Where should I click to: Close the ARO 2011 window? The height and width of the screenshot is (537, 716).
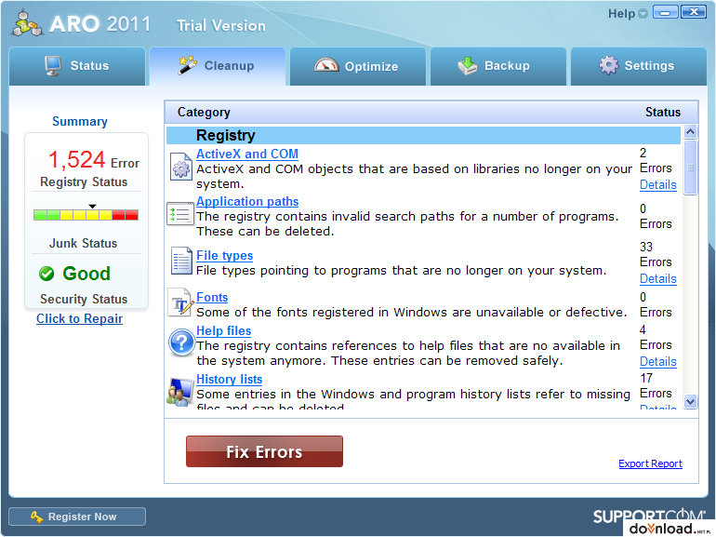694,12
